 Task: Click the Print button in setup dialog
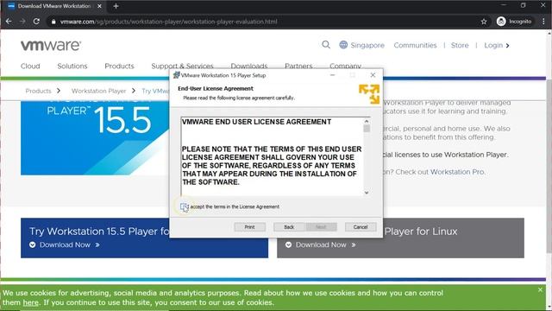[x=249, y=227]
